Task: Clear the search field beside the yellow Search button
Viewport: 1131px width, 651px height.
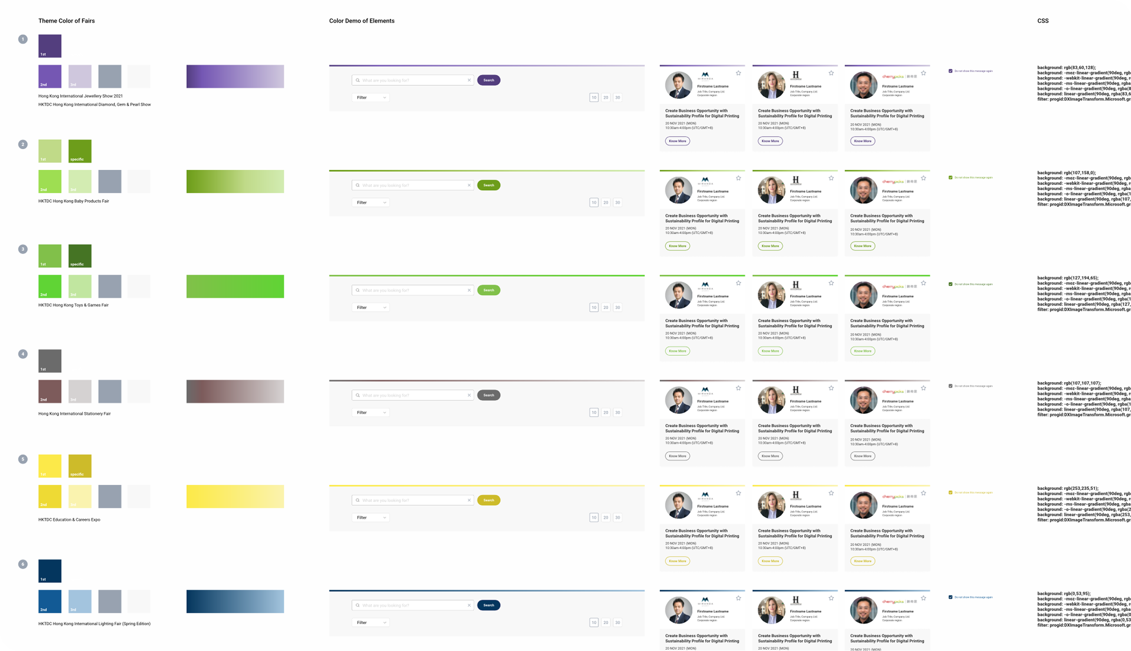Action: (x=469, y=500)
